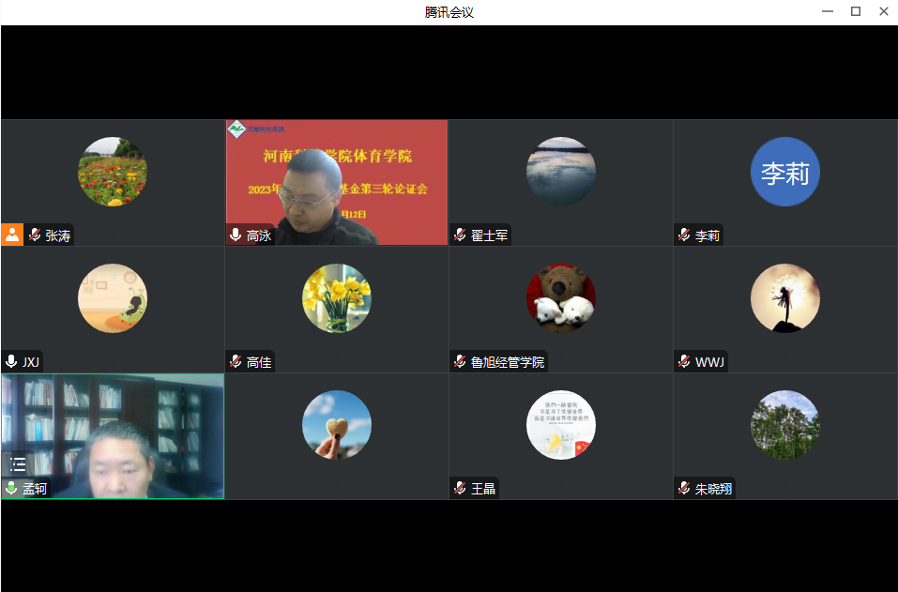
Task: Click the orange host icon beside 张涛
Action: coord(12,235)
